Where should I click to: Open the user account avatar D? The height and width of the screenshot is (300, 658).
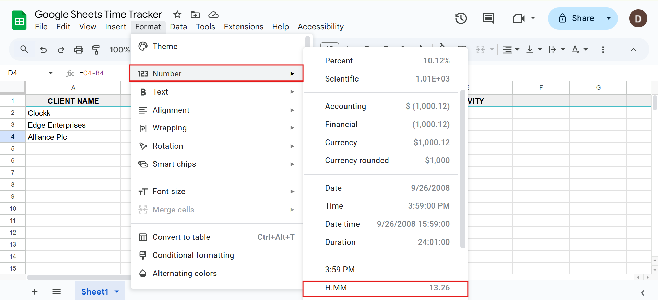[x=638, y=18]
